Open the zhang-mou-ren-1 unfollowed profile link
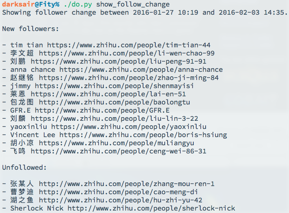The width and height of the screenshot is (289, 213). pyautogui.click(x=127, y=184)
